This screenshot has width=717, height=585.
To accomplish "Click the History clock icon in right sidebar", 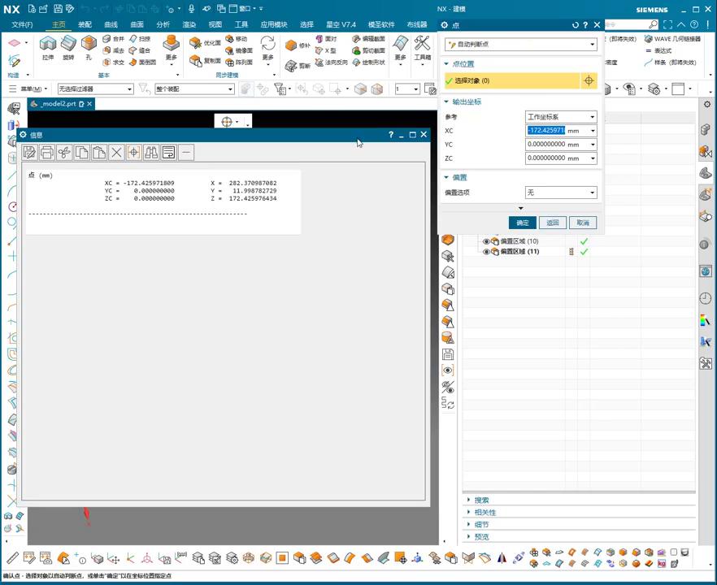I will [705, 298].
